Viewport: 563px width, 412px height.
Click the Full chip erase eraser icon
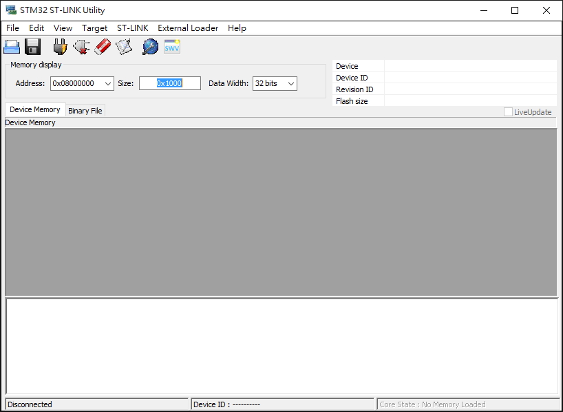click(103, 47)
